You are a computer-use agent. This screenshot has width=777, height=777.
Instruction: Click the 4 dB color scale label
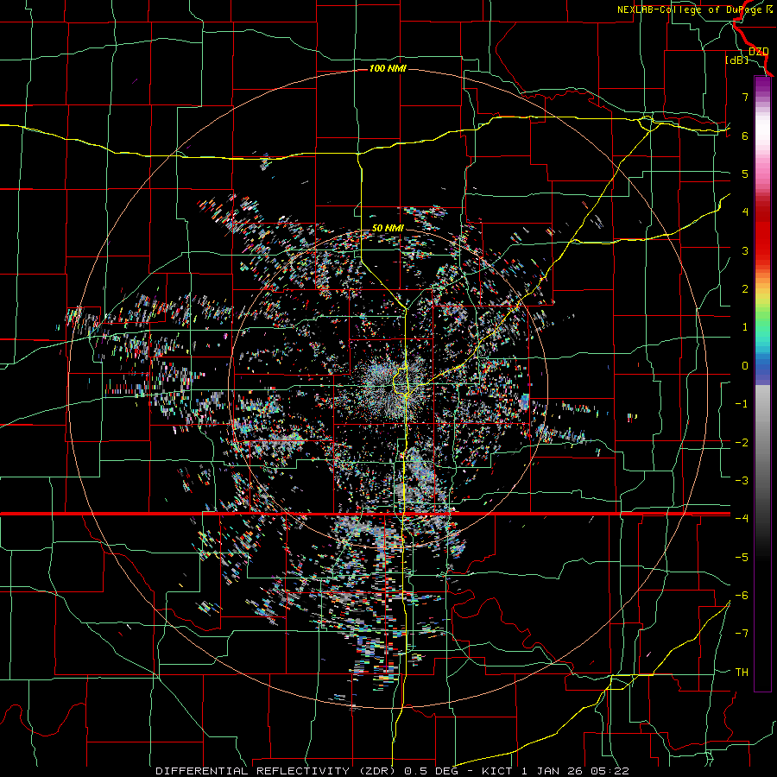[745, 212]
